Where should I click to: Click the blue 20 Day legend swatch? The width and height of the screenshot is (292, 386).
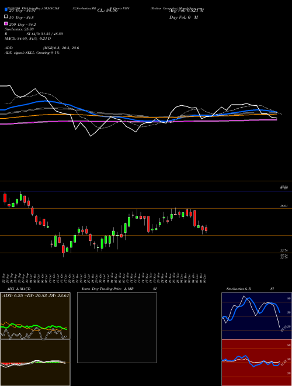(x=6, y=9)
